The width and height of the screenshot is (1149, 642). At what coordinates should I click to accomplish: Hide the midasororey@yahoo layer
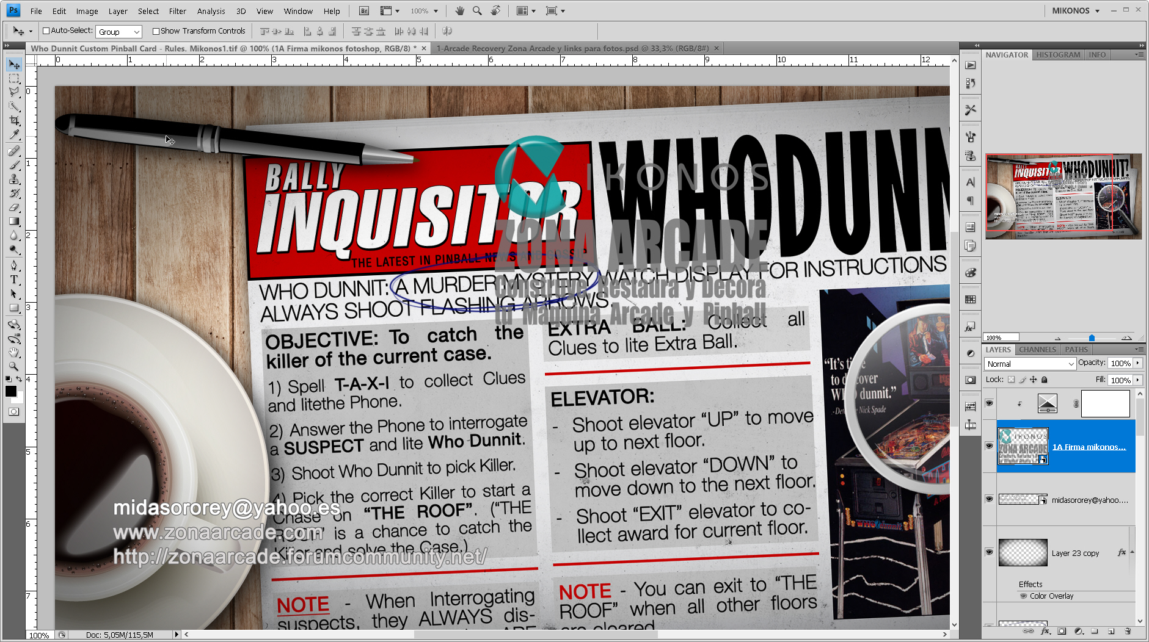coord(990,499)
